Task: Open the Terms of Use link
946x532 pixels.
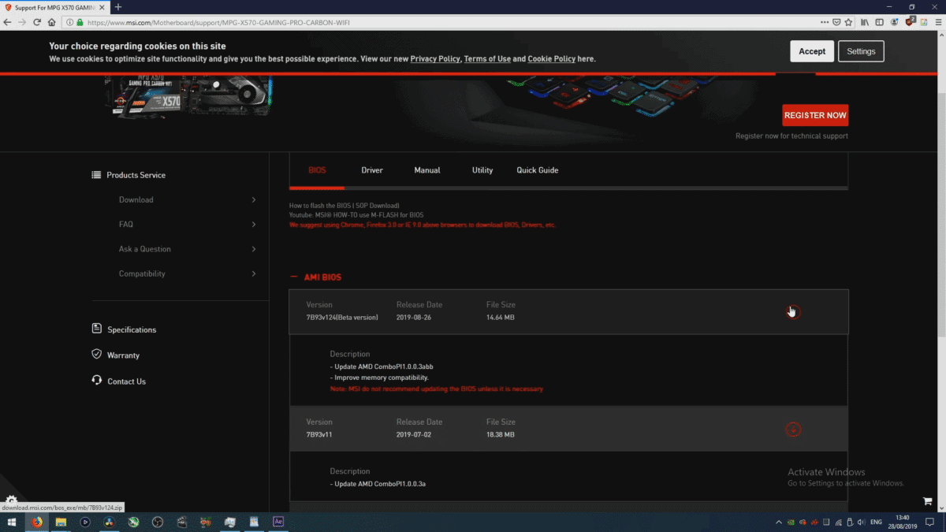Action: [487, 59]
